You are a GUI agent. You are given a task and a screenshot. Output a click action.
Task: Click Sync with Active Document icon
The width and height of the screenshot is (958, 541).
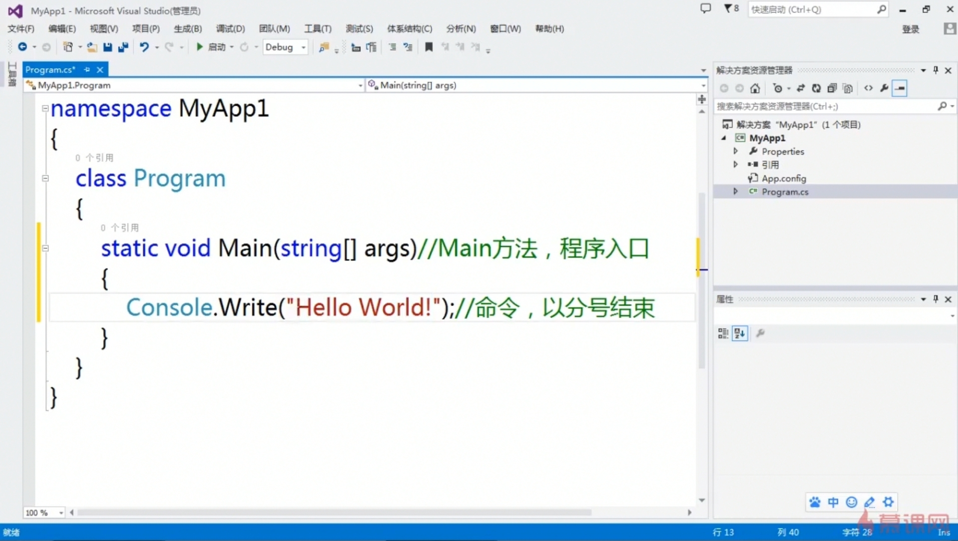(x=800, y=88)
